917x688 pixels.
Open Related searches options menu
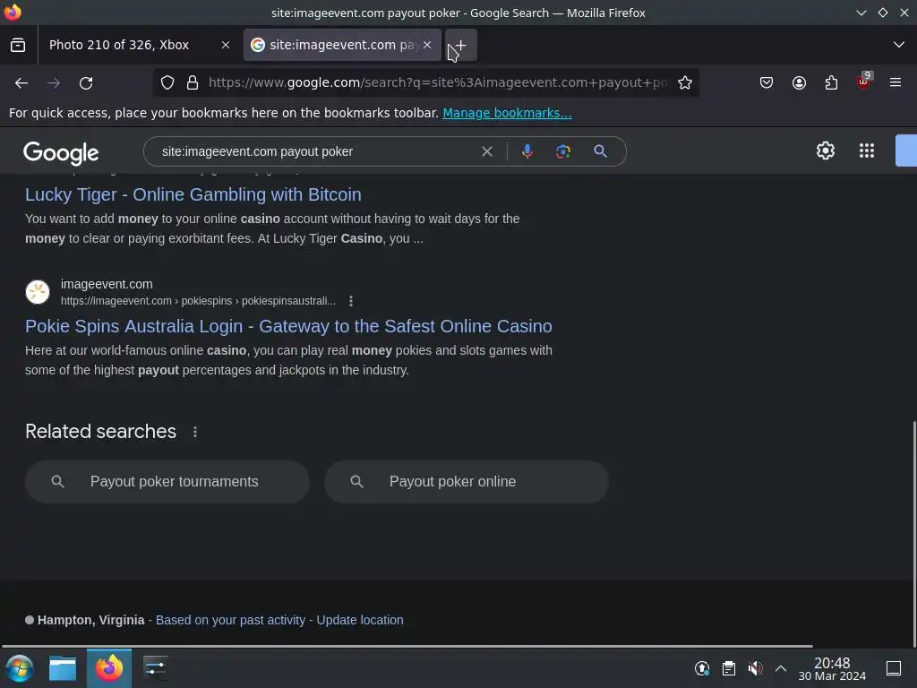click(x=195, y=432)
